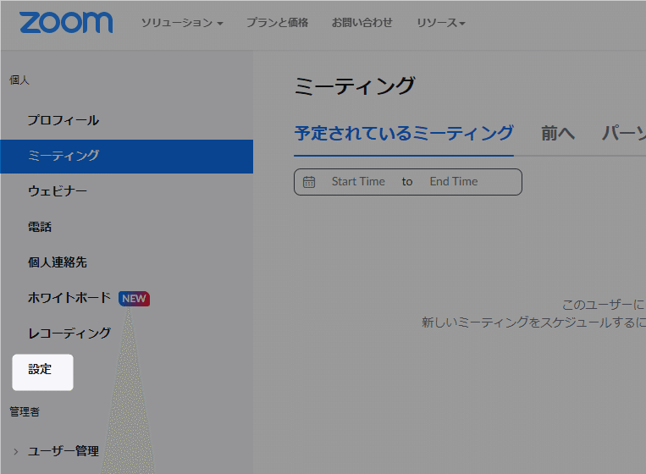Open the ソリューション dropdown menu
Viewport: 646px width, 474px height.
coord(182,23)
